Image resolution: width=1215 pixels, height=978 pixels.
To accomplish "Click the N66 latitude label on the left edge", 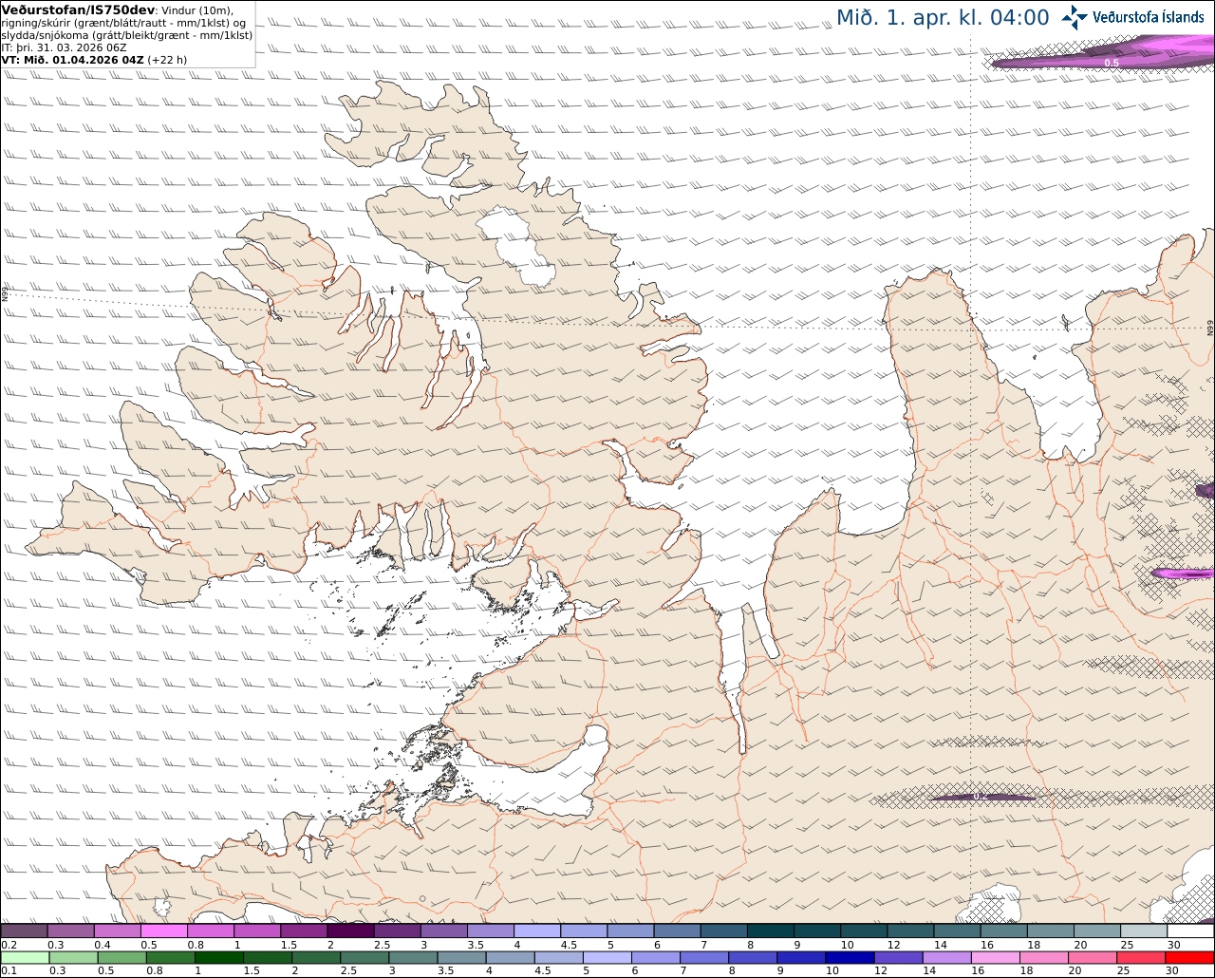I will 5,295.
